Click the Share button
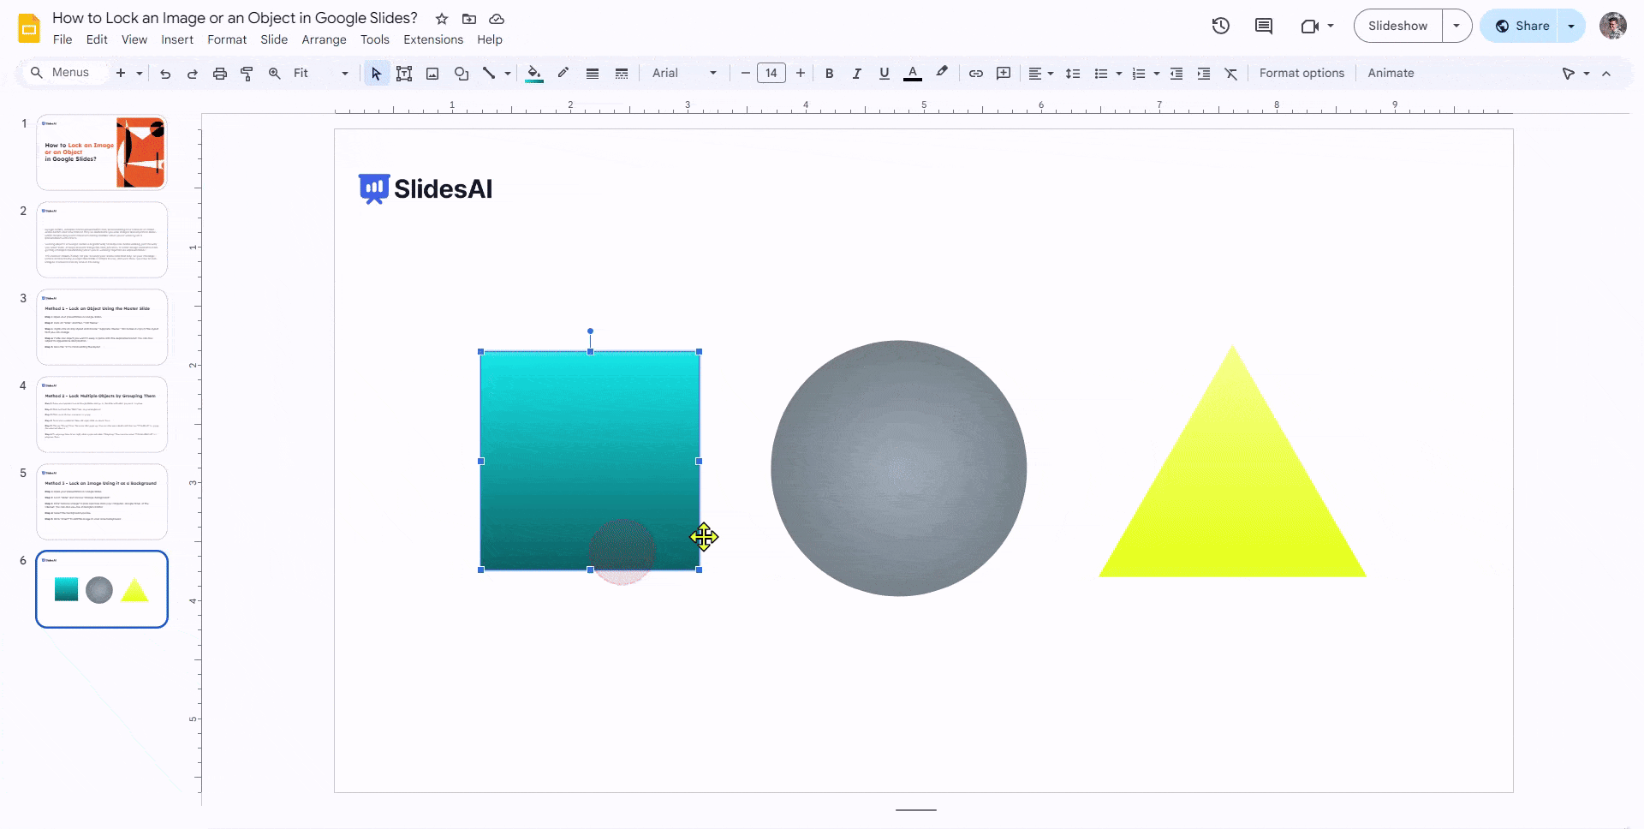Screen dimensions: 1644x829 coord(1523,26)
